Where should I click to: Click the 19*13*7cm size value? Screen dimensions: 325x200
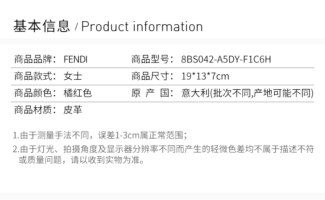(x=205, y=77)
